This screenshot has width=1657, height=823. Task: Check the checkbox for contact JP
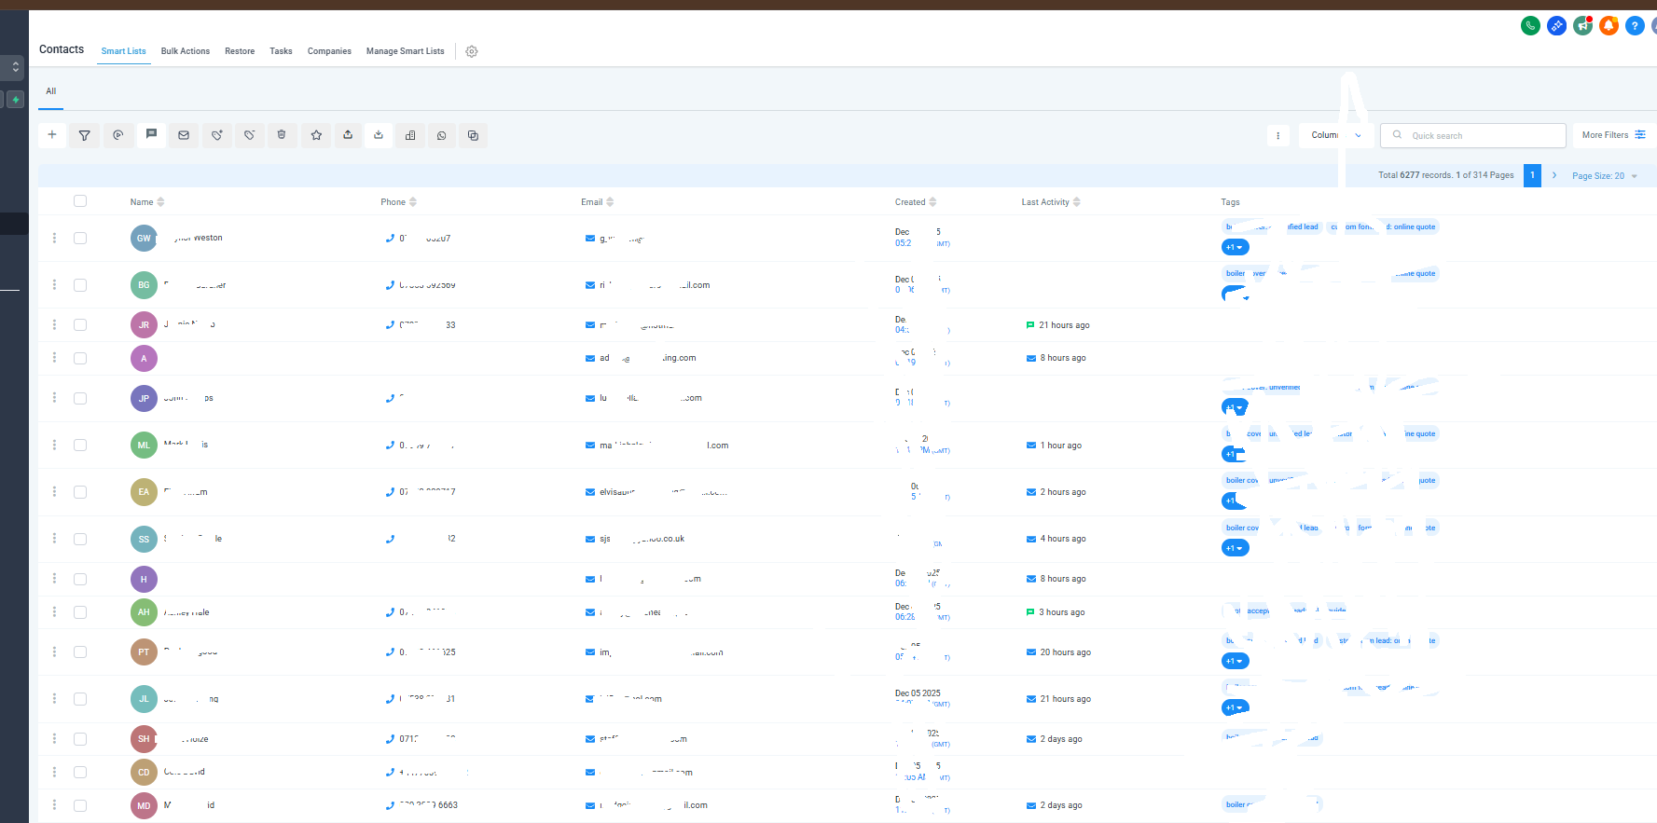pos(80,398)
